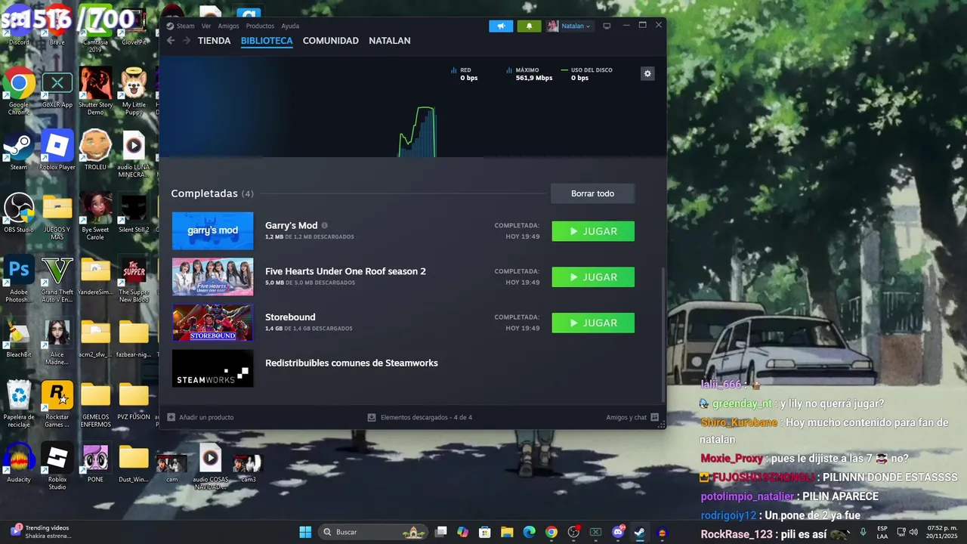The width and height of the screenshot is (967, 544).
Task: Open the Ver menu
Action: (206, 26)
